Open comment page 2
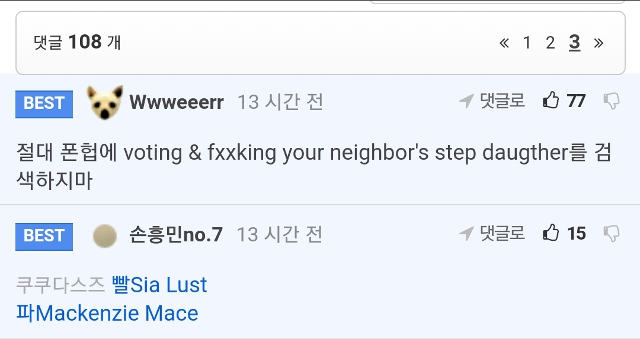This screenshot has width=640, height=339. [551, 43]
